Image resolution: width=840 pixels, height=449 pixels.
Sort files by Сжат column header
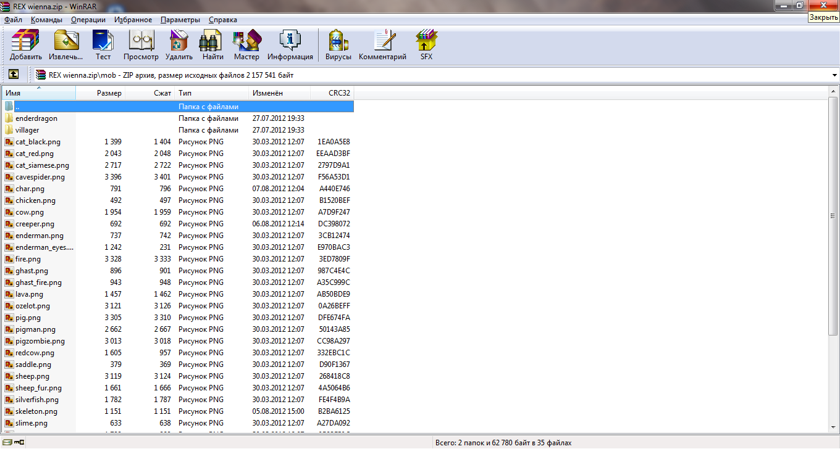pyautogui.click(x=149, y=93)
